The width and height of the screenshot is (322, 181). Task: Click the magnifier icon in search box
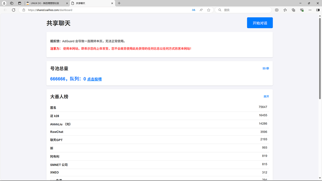[x=220, y=10]
